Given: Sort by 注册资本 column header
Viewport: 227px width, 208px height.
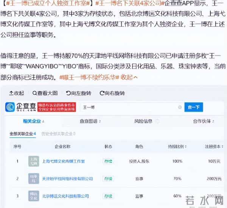Looking at the screenshot, I should pyautogui.click(x=214, y=147).
